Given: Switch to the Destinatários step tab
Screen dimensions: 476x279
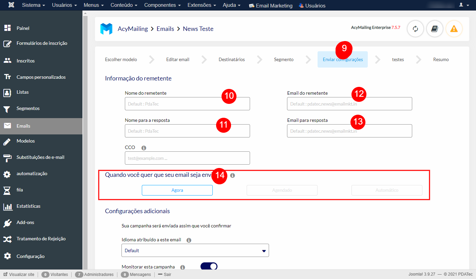Looking at the screenshot, I should point(231,59).
